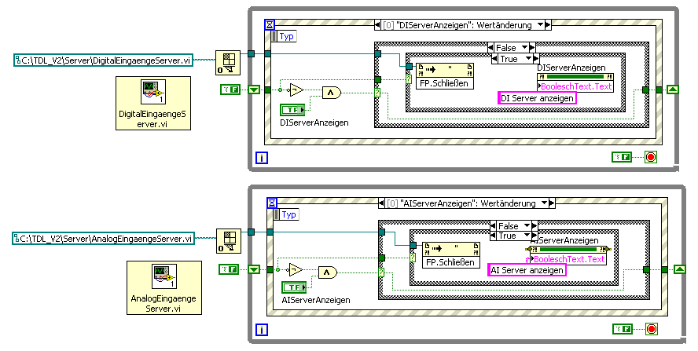698x351 pixels.
Task: Click BooleschText.Text property in DIServerAnzeigen node
Action: pyautogui.click(x=575, y=86)
